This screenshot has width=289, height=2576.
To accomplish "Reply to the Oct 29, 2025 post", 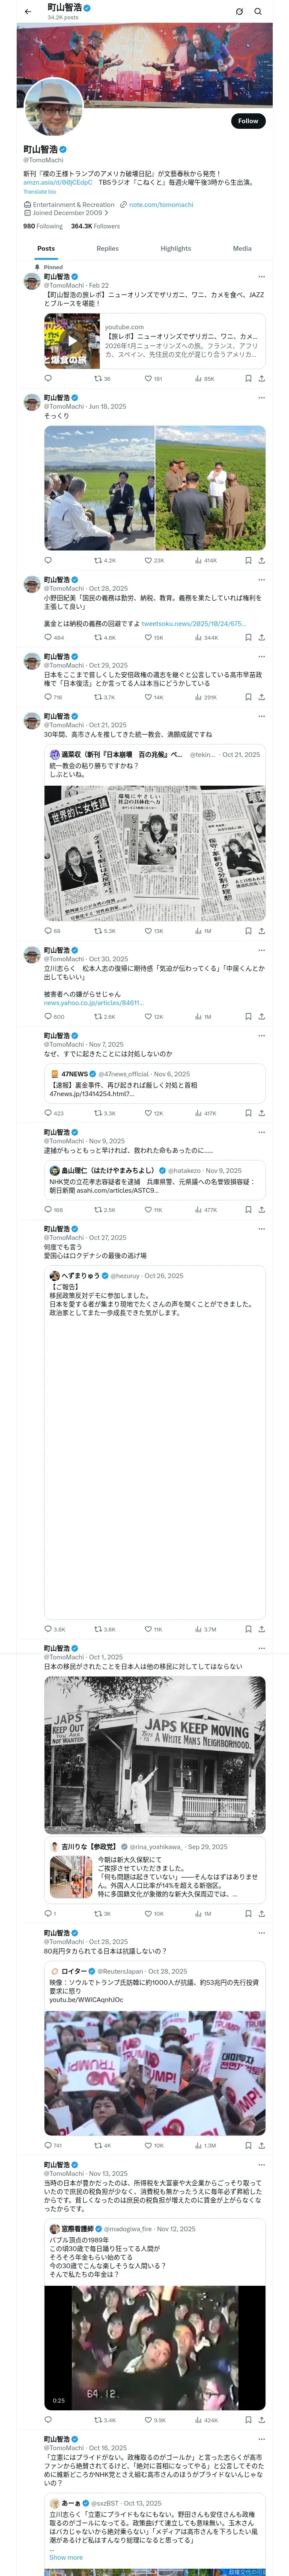I will point(48,697).
